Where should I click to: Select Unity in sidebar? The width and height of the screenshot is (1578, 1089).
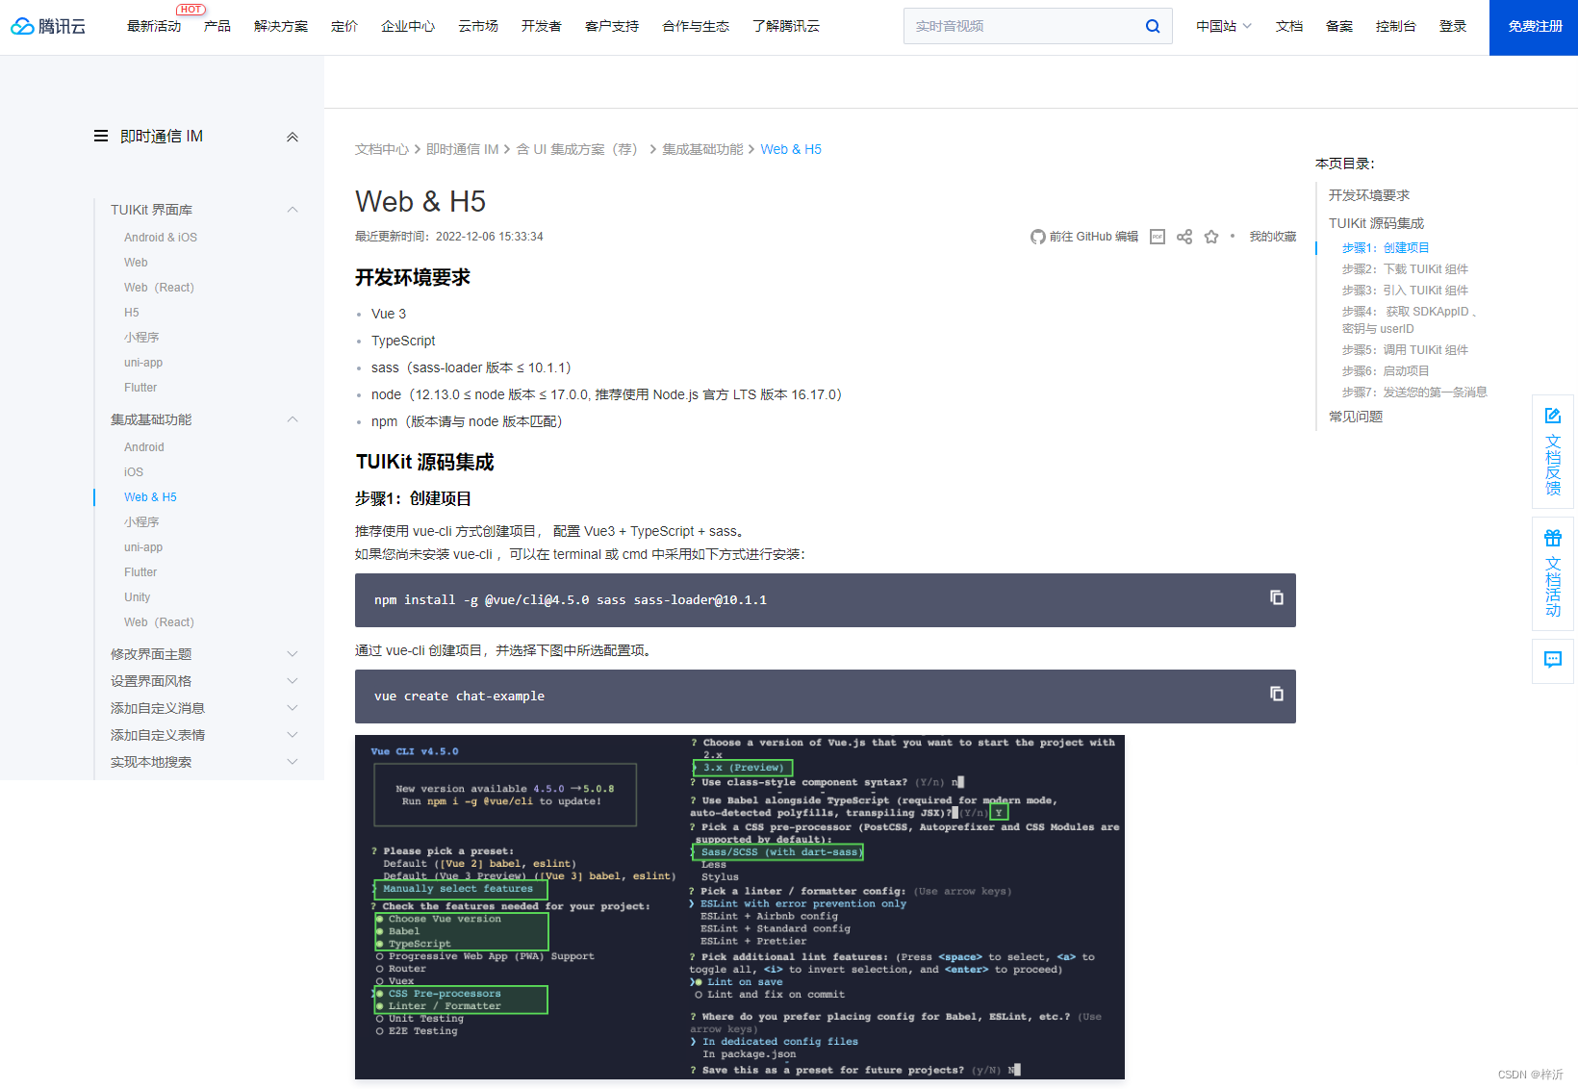pos(138,597)
